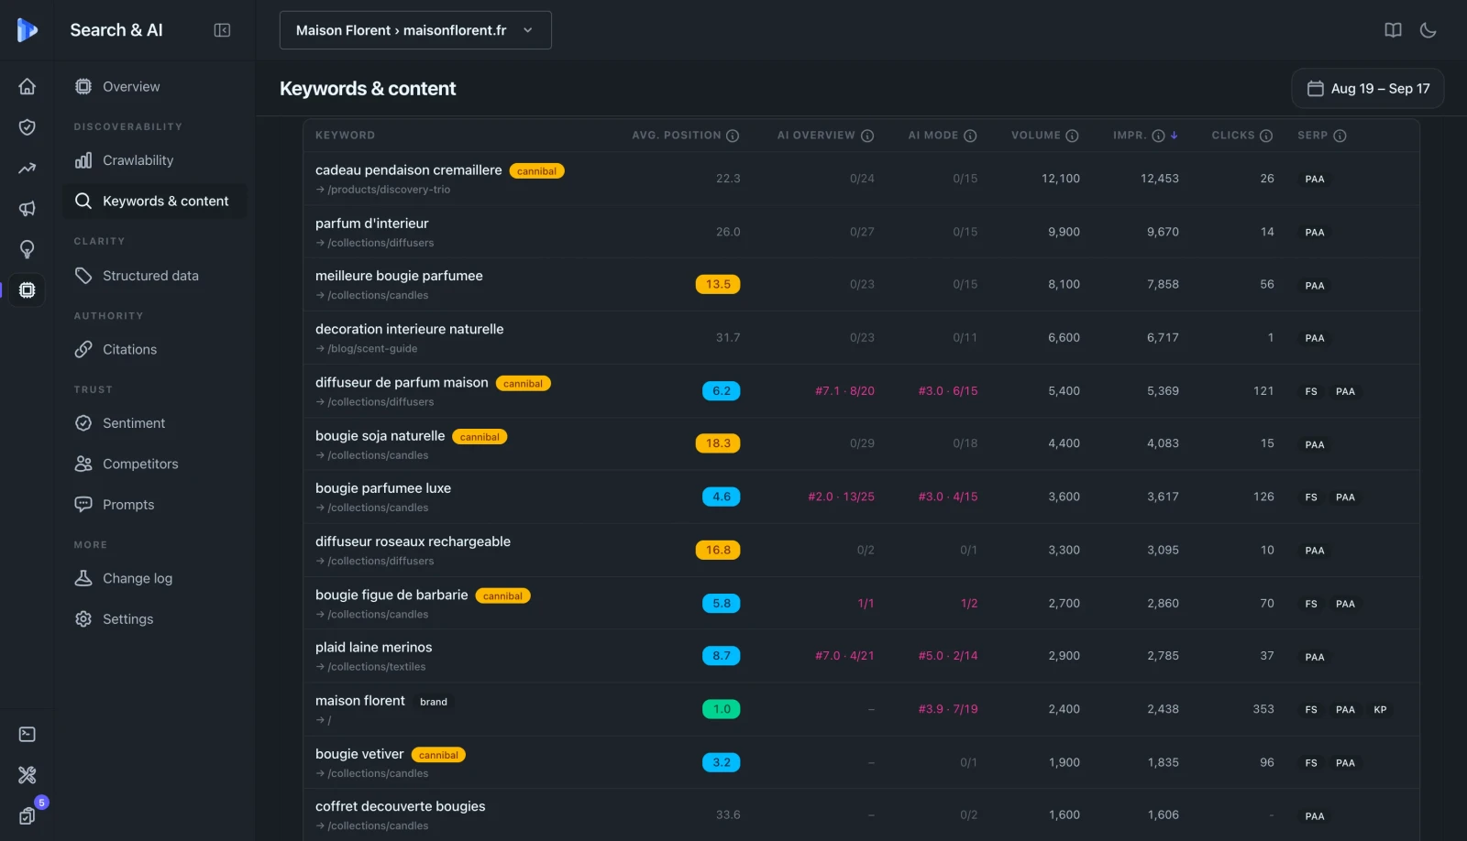Open the copy icon with badge 5
This screenshot has height=841, width=1467.
coord(28,815)
